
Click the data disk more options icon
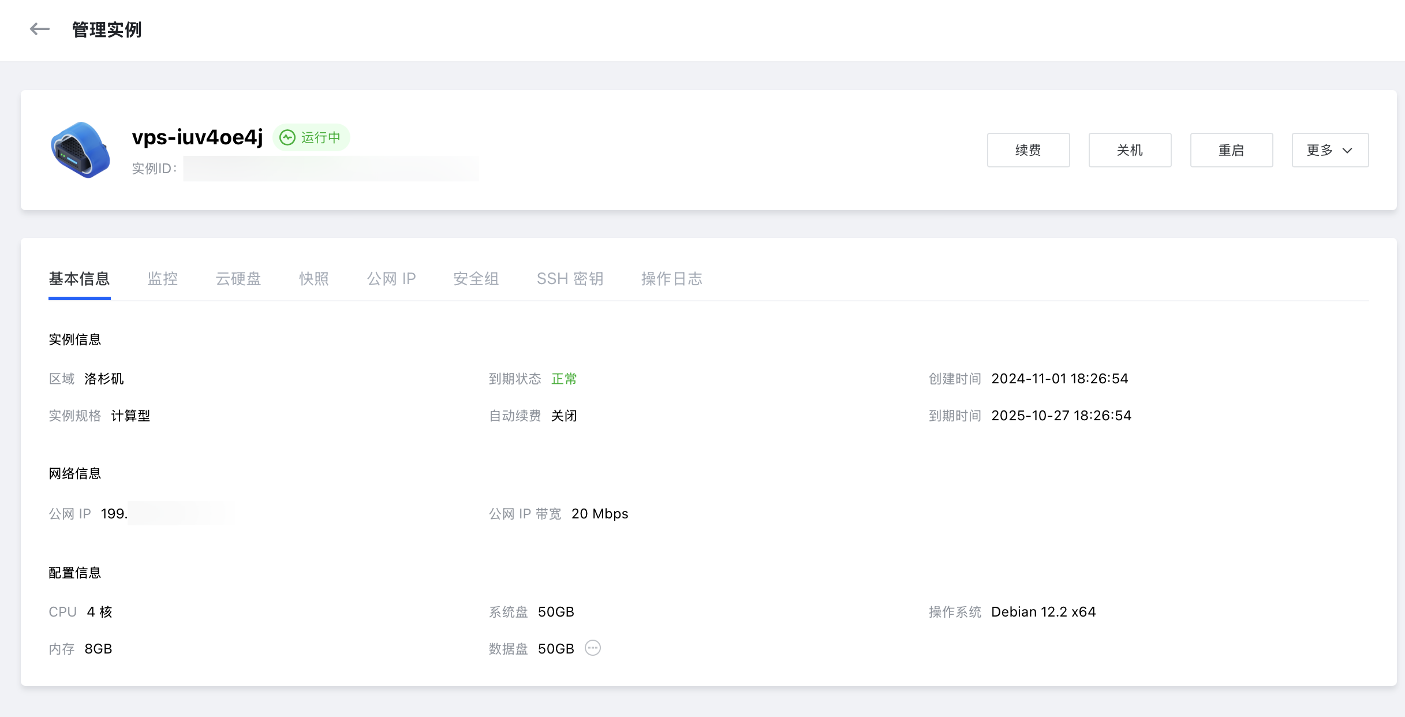point(593,648)
